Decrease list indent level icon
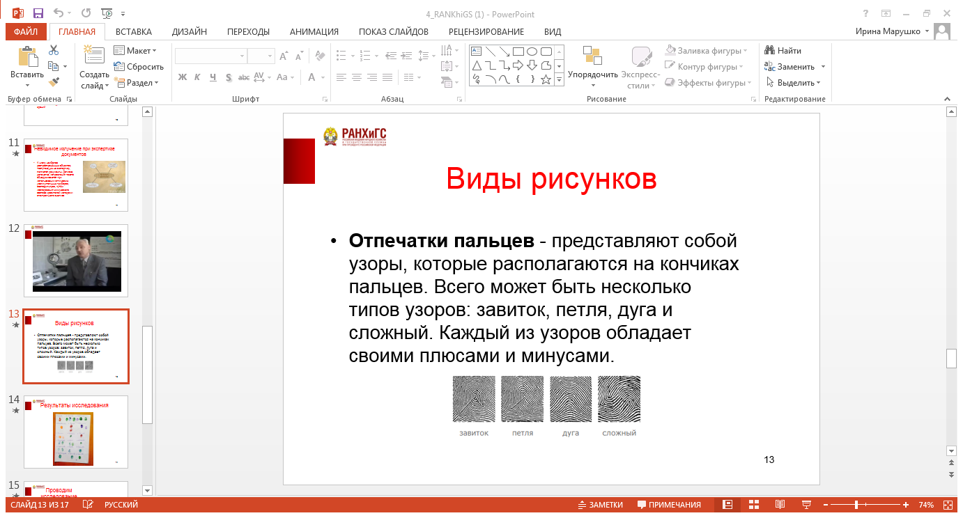 click(x=392, y=55)
